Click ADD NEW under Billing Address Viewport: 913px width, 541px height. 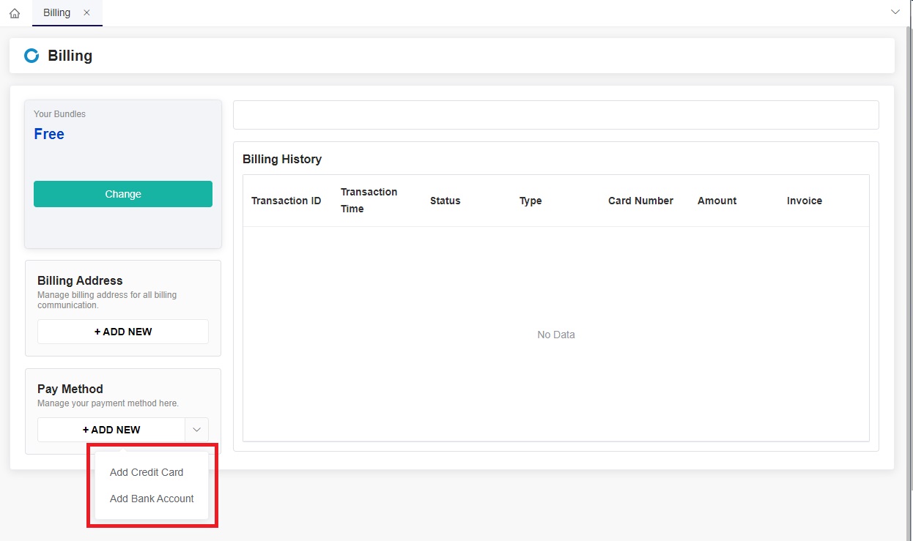coord(122,331)
